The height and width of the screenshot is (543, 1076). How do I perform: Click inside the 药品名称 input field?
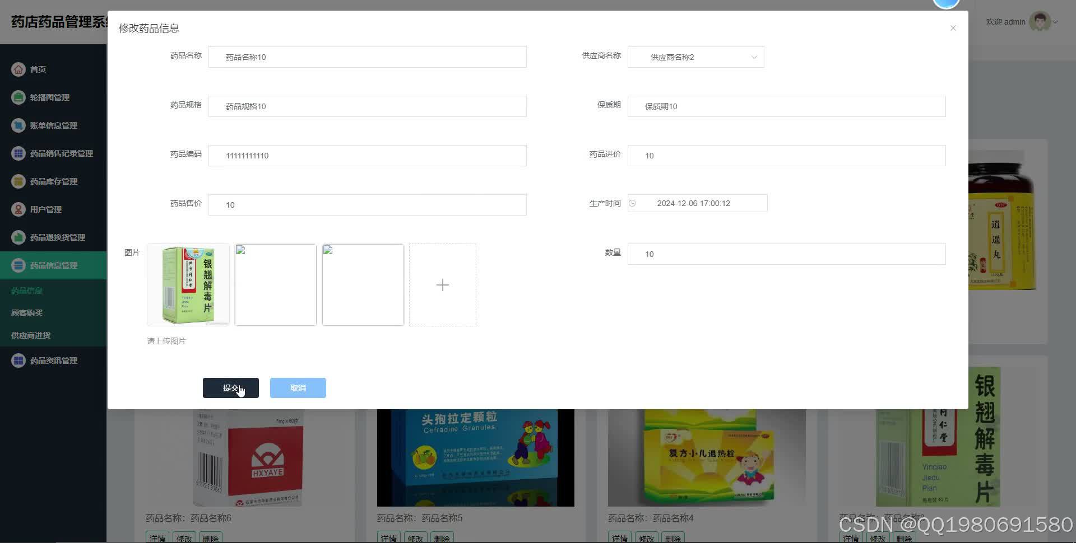coord(367,57)
